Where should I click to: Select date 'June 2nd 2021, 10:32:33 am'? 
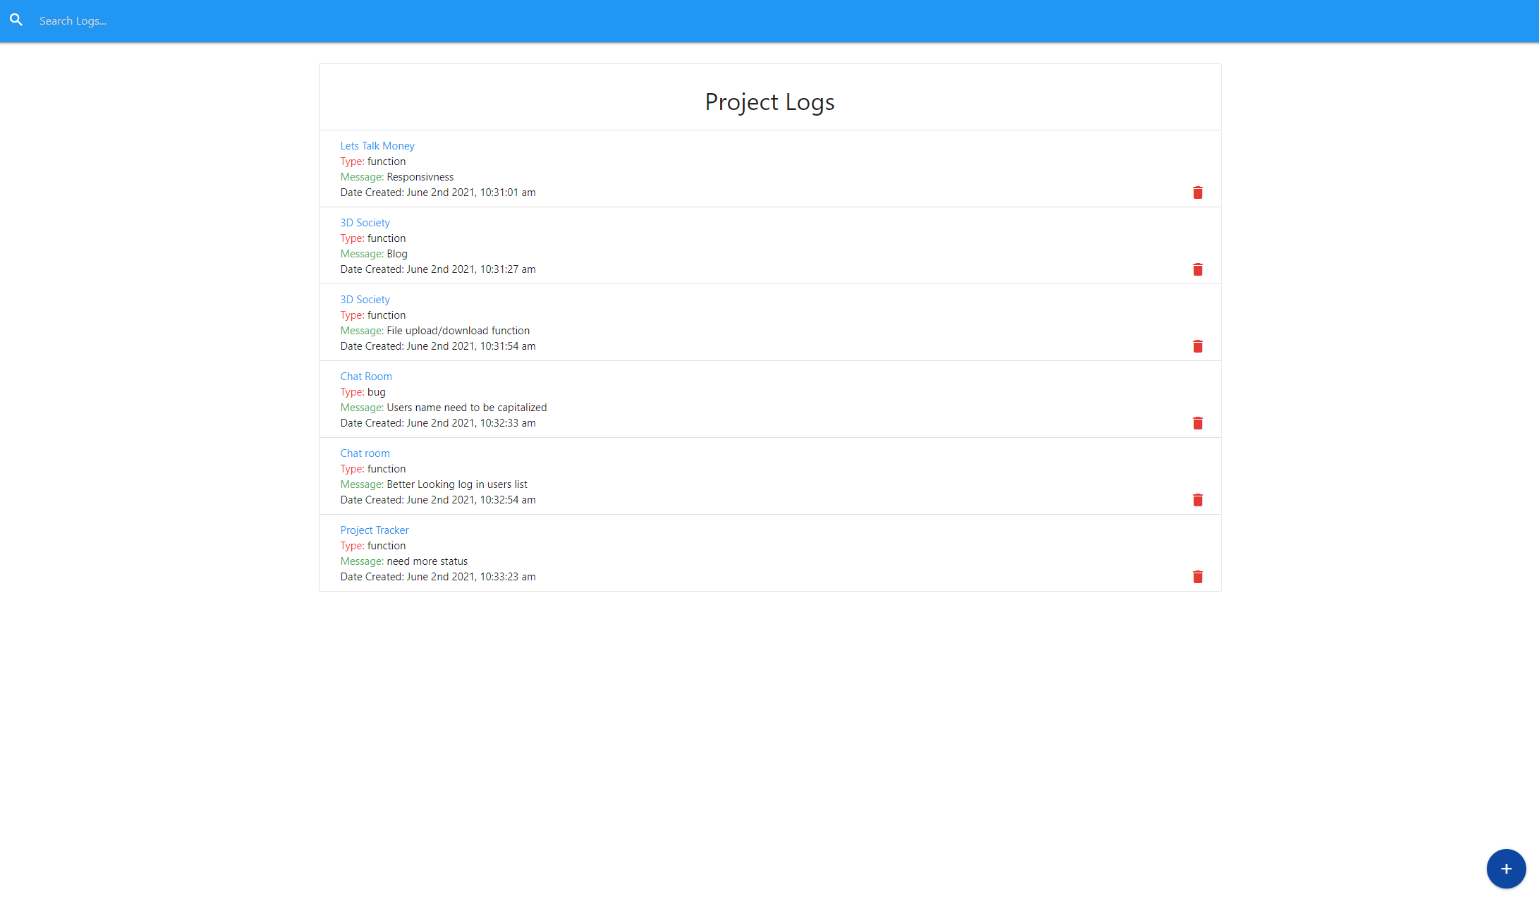tap(471, 423)
